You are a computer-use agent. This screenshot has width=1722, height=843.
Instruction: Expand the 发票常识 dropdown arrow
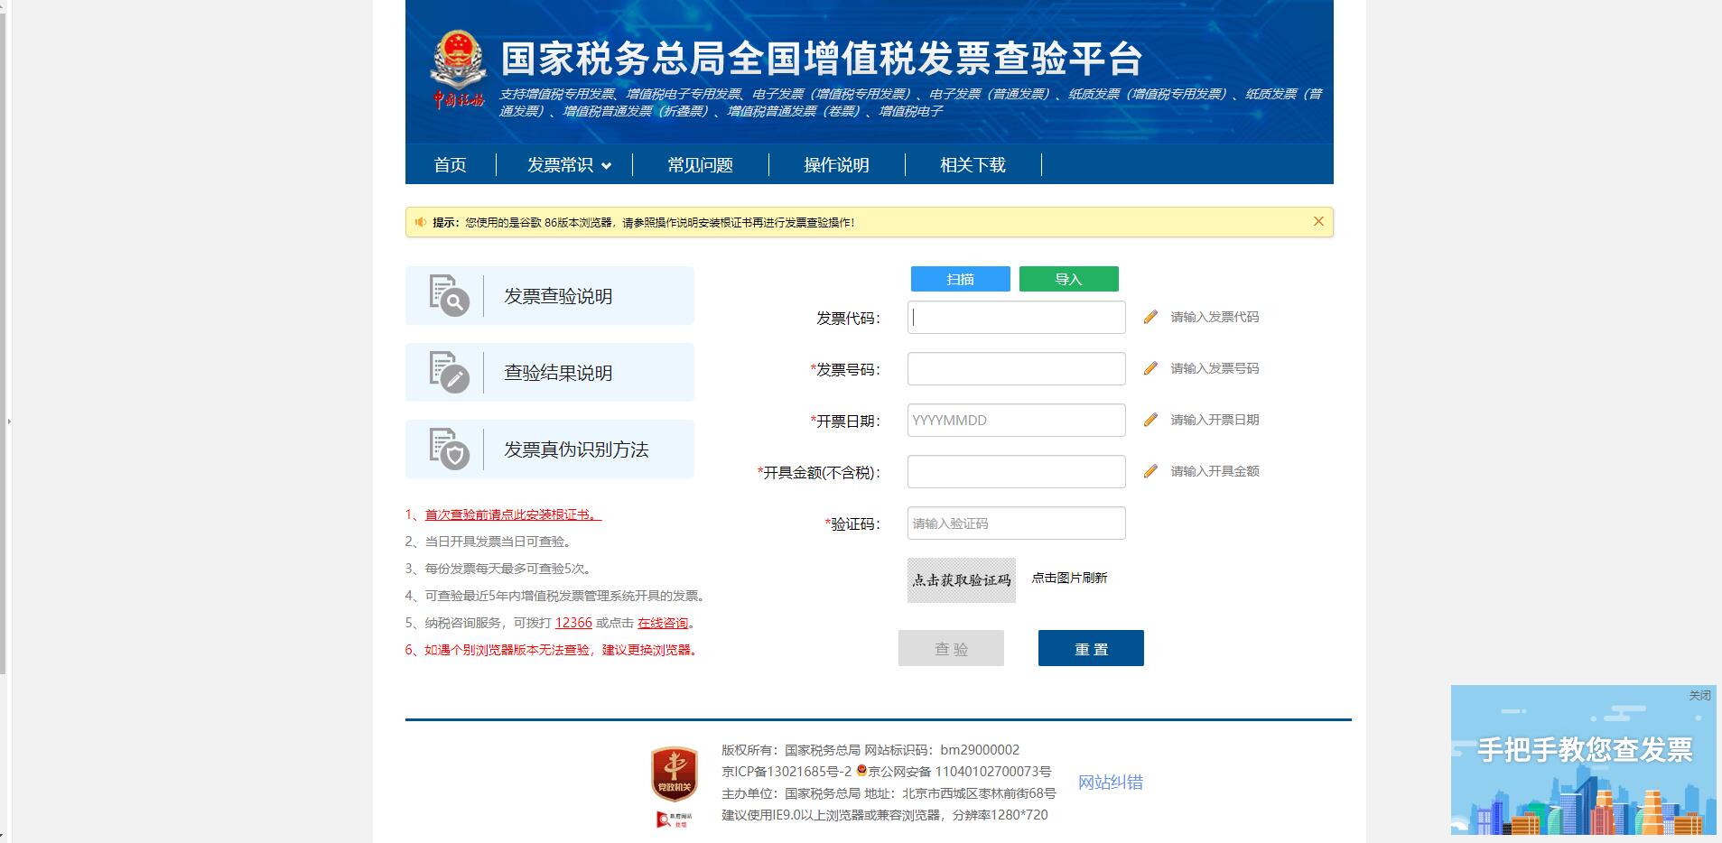606,166
